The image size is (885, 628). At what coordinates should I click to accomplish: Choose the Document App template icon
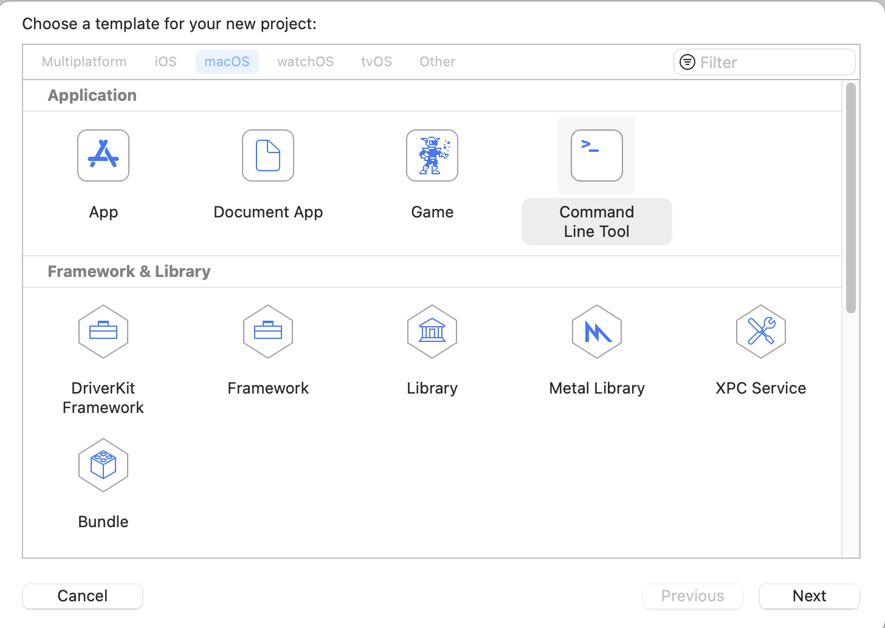[268, 155]
